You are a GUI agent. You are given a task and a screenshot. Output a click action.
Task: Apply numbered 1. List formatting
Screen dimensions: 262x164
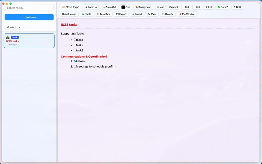209,7
